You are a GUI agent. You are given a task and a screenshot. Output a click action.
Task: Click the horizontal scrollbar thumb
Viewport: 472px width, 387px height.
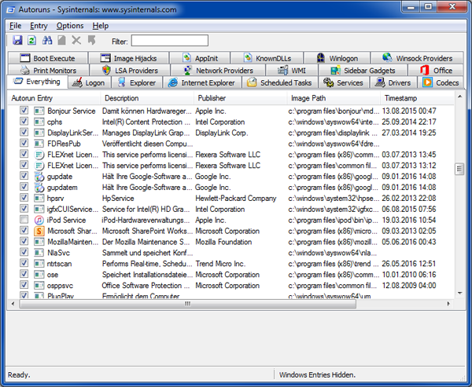(187, 304)
